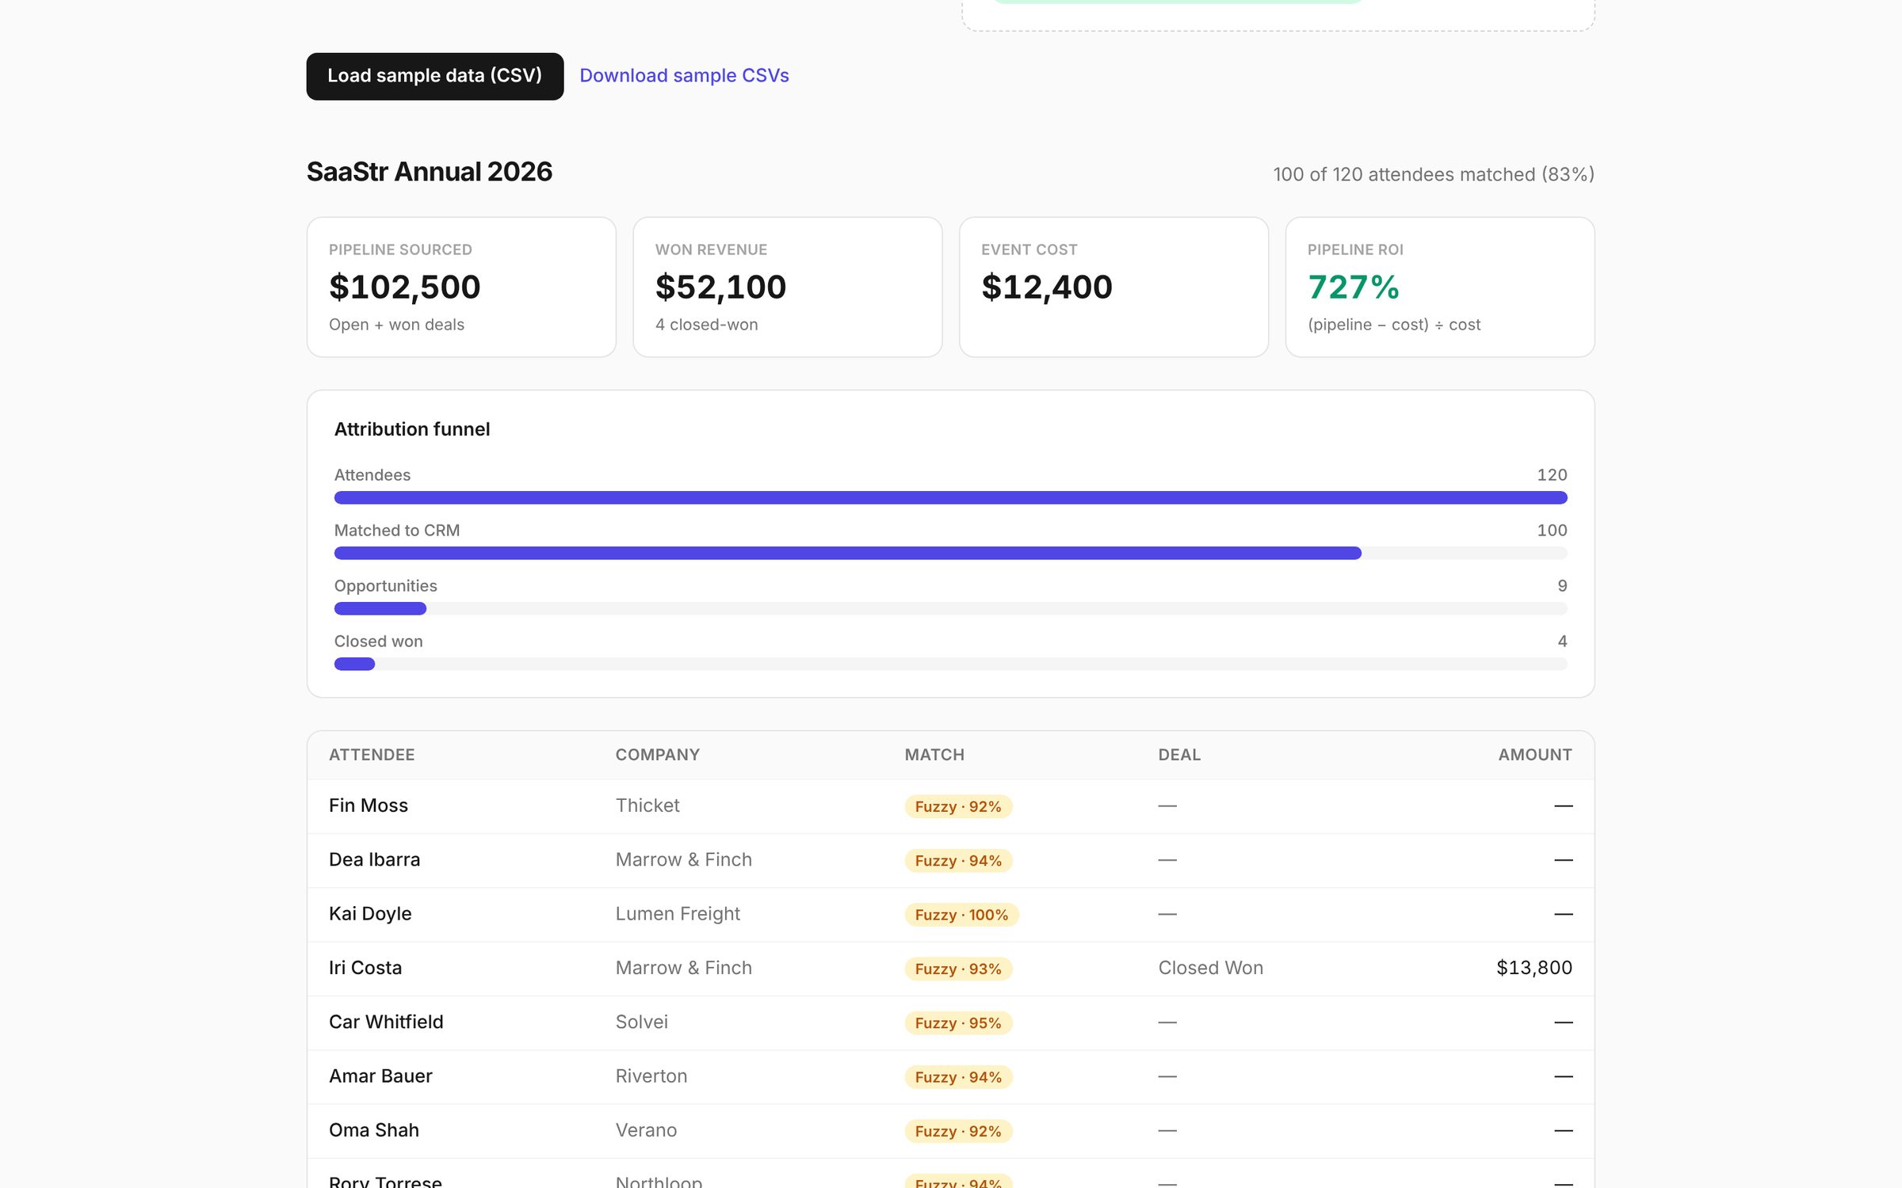1902x1188 pixels.
Task: Click the SaaStr Annual 2026 heading
Action: tap(430, 172)
